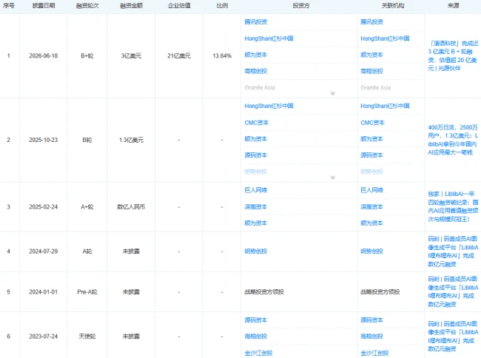The height and width of the screenshot is (358, 481).
Task: Open 源码资本 investor link in 天使轮 row
Action: [x=256, y=320]
